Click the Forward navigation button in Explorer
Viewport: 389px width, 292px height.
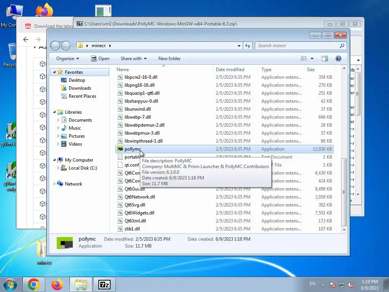tap(66, 46)
